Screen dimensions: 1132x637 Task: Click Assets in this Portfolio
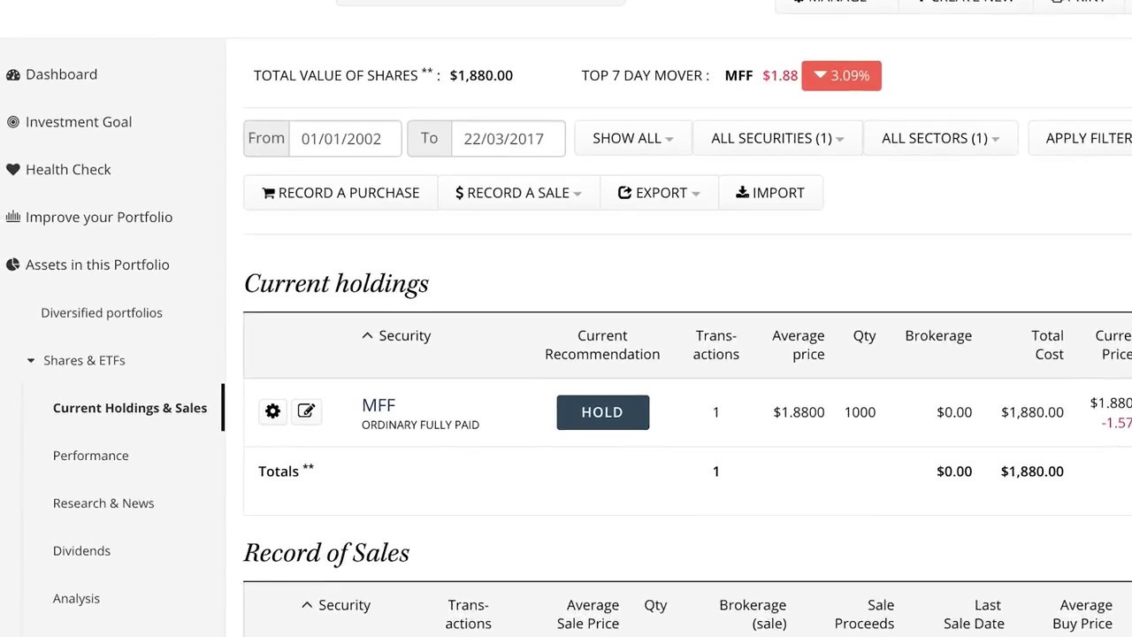click(96, 265)
